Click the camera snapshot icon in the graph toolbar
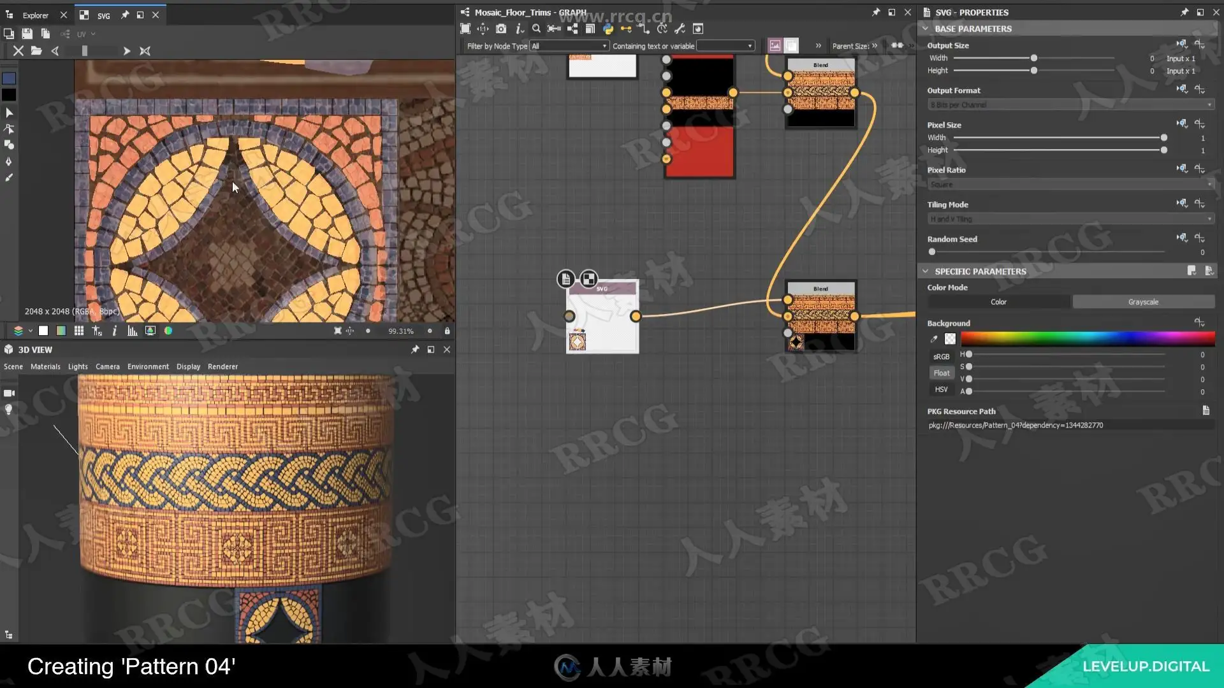 (x=501, y=29)
